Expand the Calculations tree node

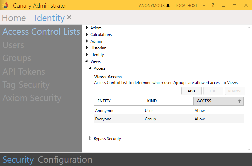pyautogui.click(x=87, y=35)
